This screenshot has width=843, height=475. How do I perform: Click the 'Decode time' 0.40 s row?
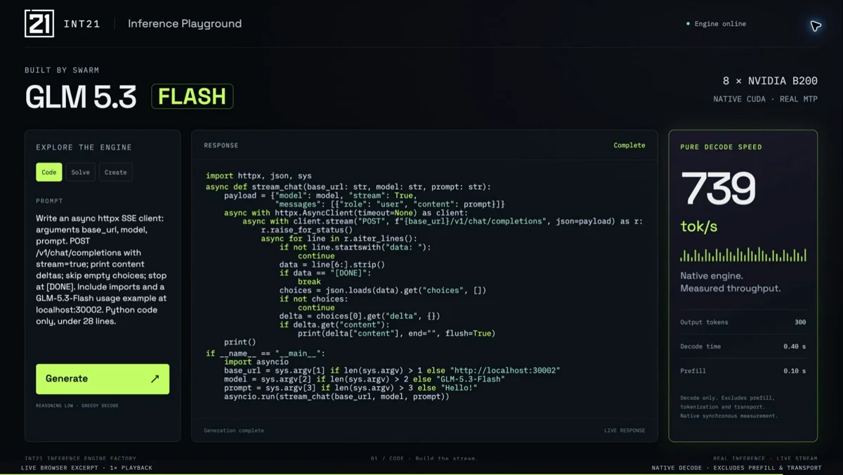coord(743,346)
